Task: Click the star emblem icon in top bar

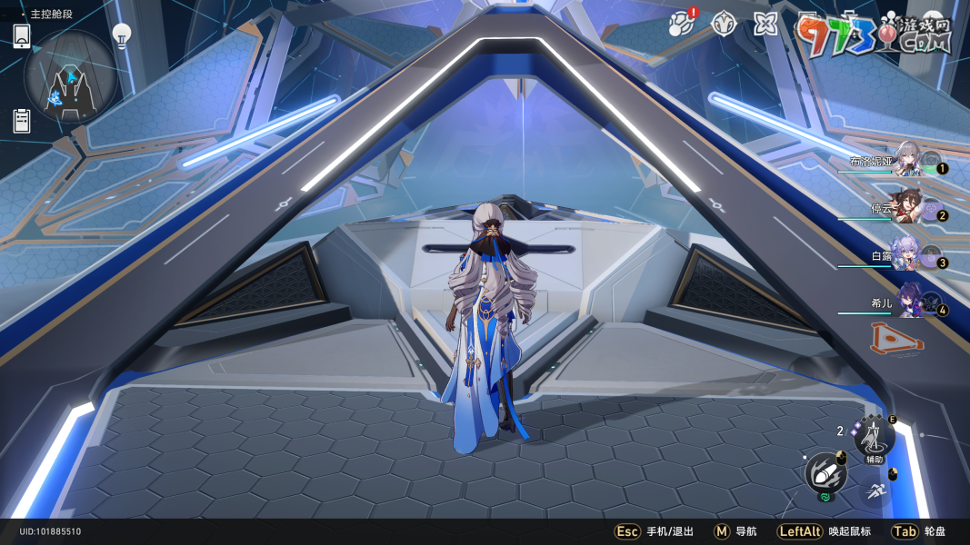Action: click(723, 23)
